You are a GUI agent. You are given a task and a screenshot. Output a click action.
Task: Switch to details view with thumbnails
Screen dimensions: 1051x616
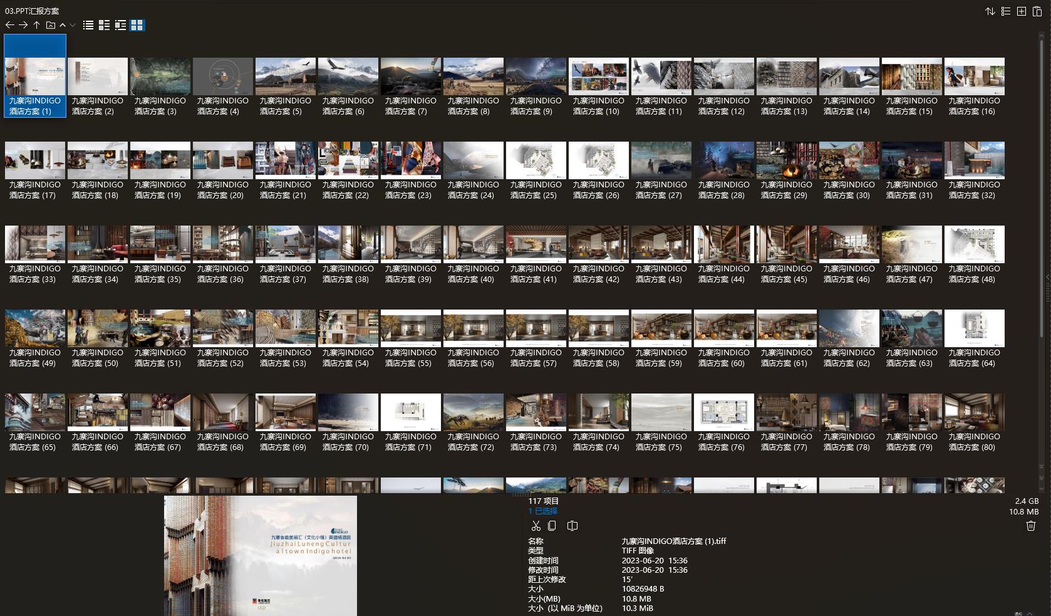point(104,25)
